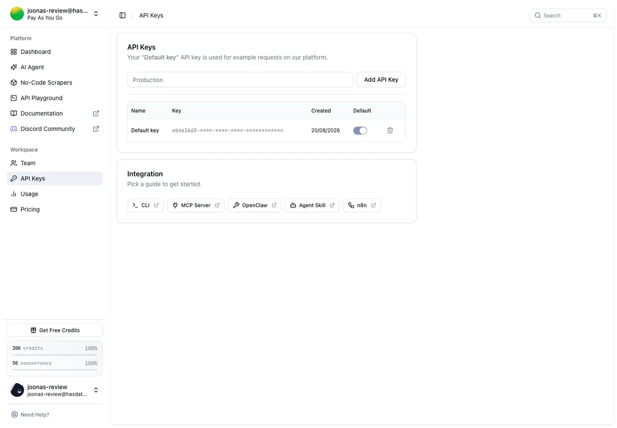Open the n8n integration guide
Screen dimensions: 617x428
point(362,206)
